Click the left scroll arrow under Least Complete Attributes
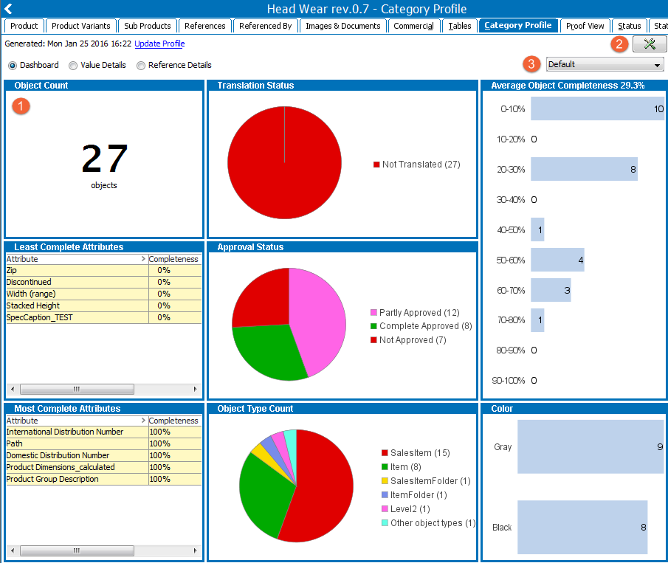Screen dimensions: 668x563 (13, 389)
